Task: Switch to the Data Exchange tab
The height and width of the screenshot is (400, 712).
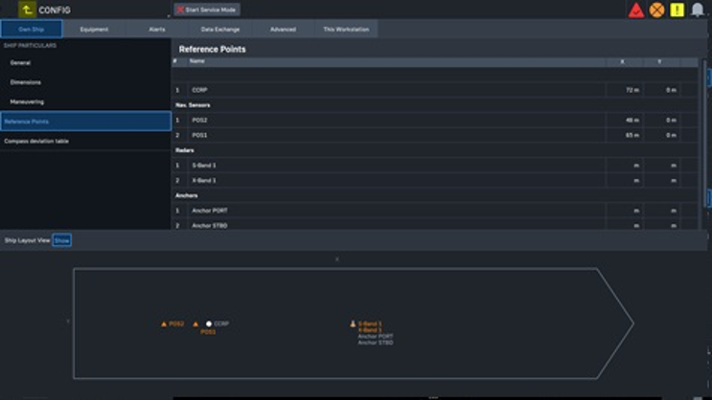Action: (x=220, y=29)
